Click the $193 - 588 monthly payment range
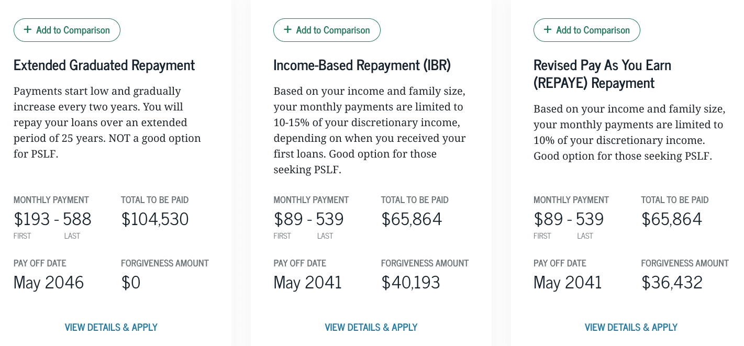The width and height of the screenshot is (744, 346). click(x=52, y=219)
